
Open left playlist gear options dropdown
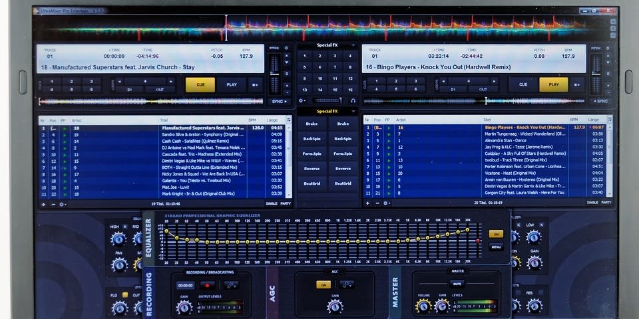[x=63, y=204]
